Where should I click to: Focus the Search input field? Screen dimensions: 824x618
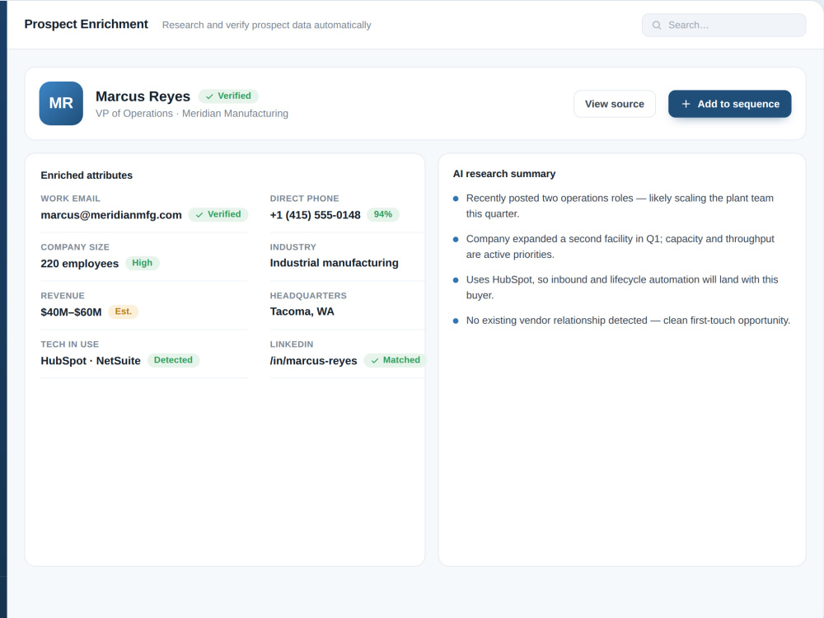(723, 26)
